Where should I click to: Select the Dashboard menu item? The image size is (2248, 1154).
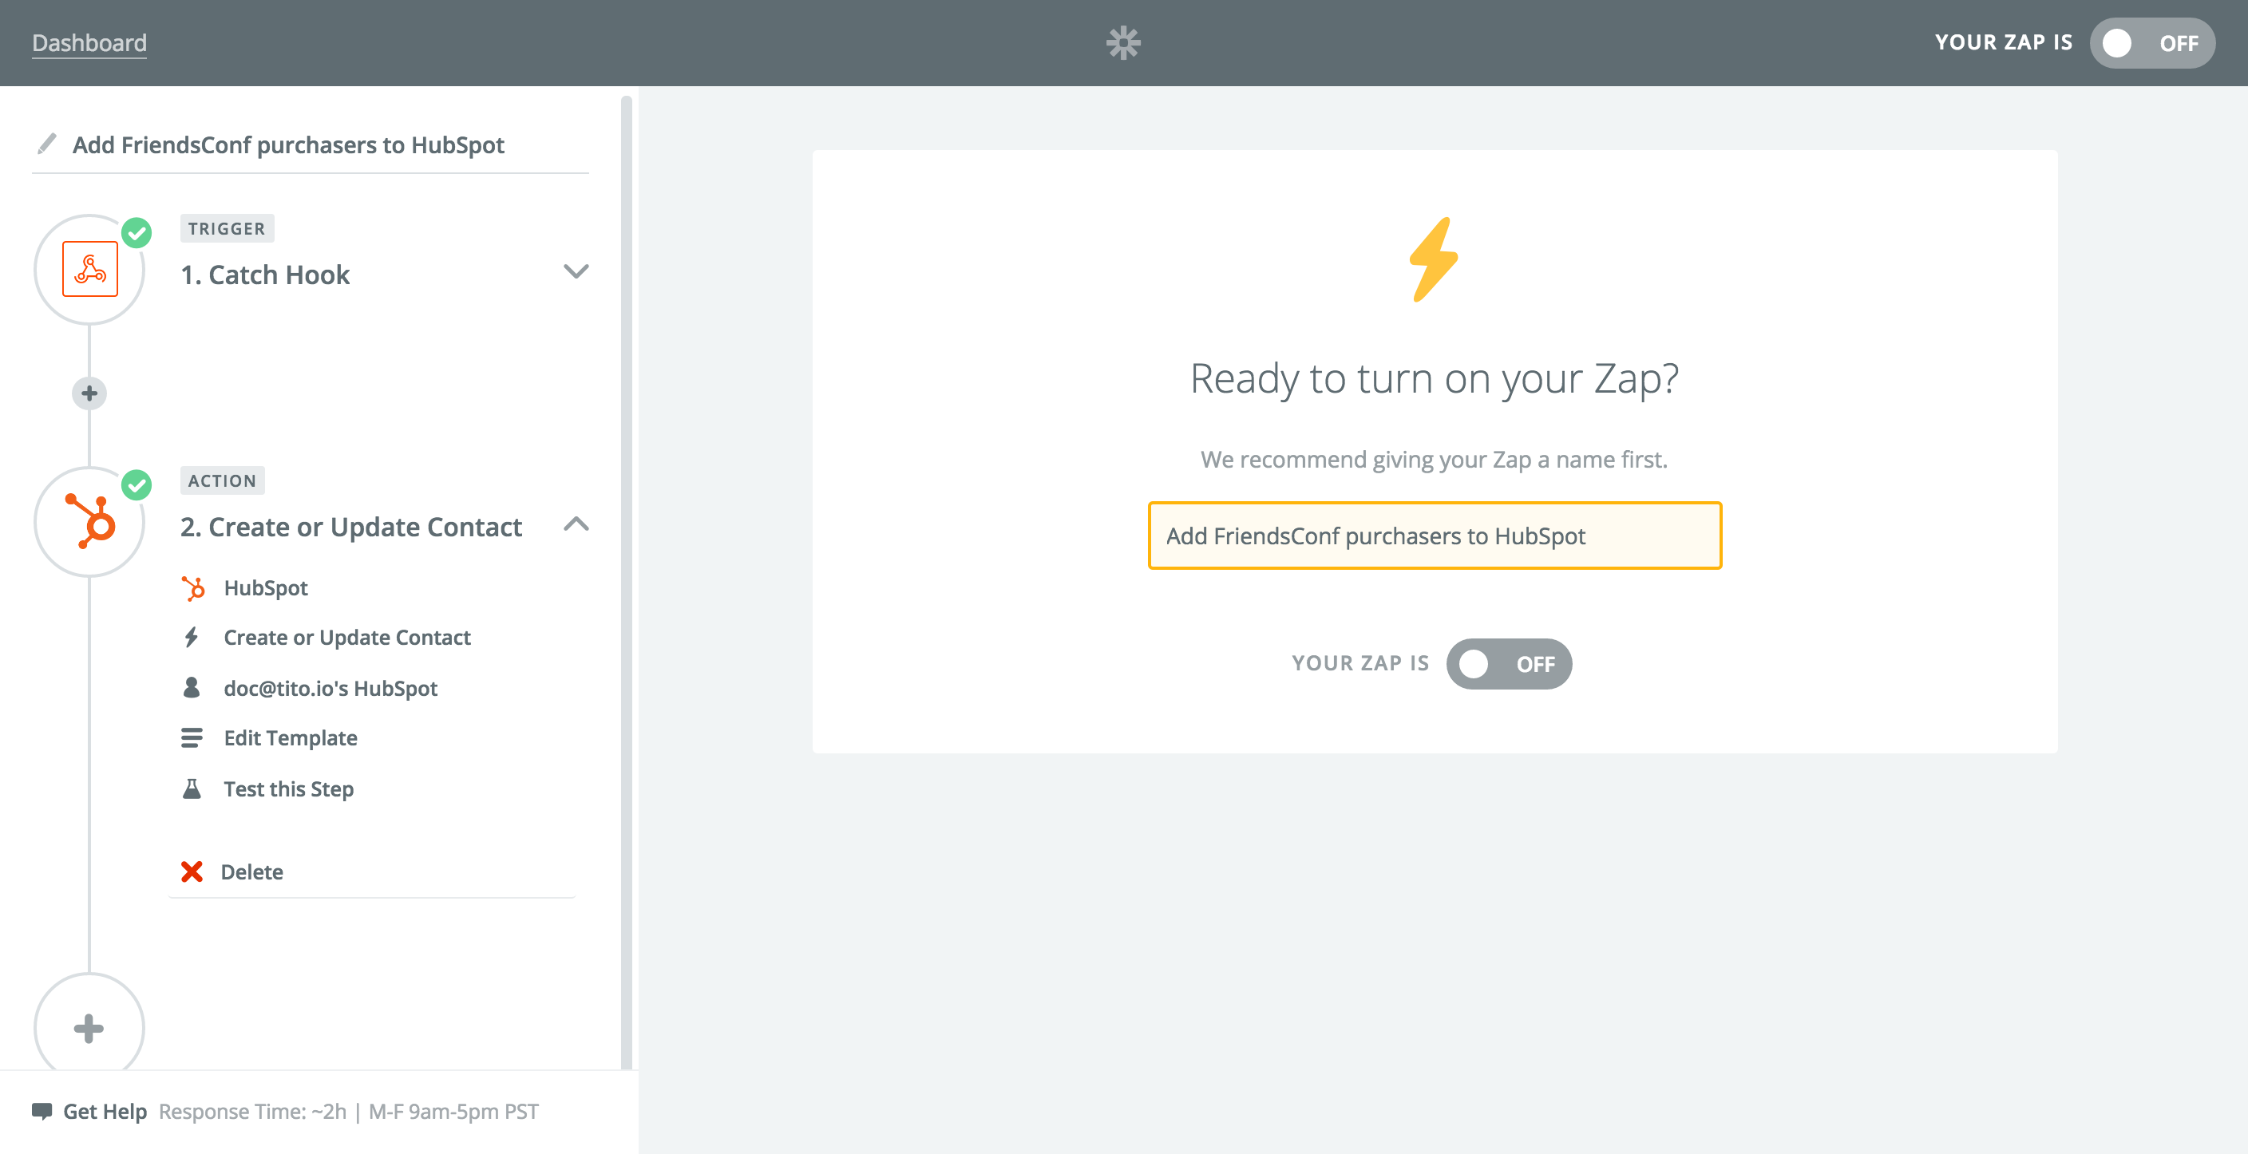pos(87,40)
